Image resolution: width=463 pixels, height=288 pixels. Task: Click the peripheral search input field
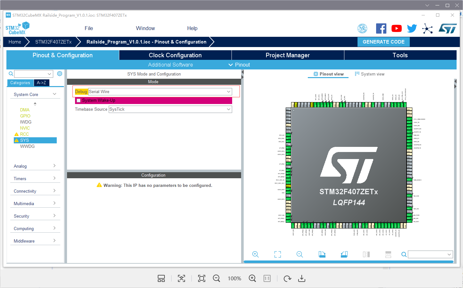tap(33, 73)
